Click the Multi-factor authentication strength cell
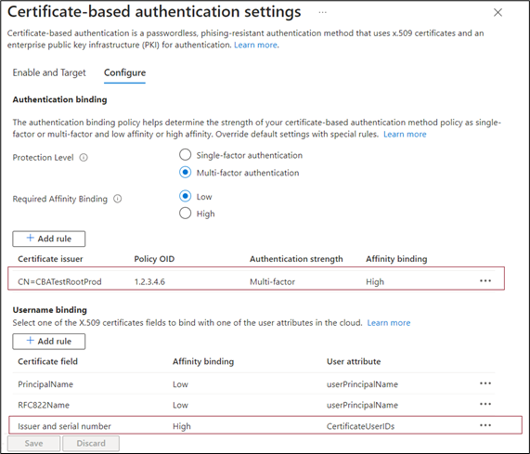Image resolution: width=530 pixels, height=454 pixels. click(x=272, y=281)
